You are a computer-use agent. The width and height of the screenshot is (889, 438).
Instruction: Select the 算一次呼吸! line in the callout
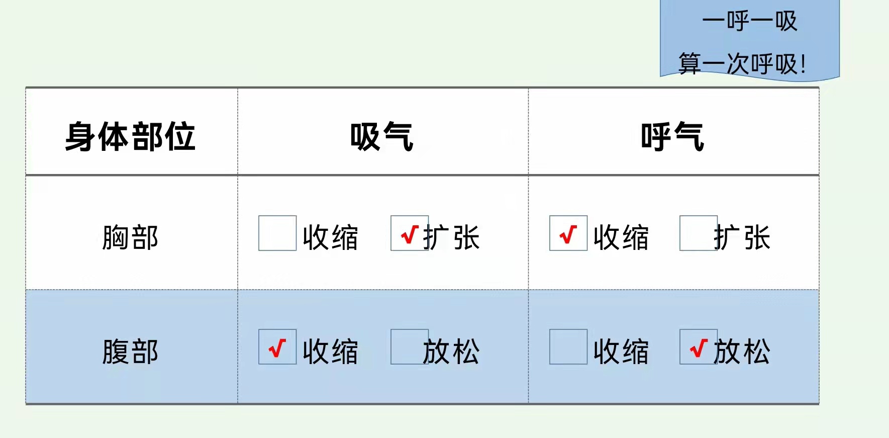tap(742, 64)
